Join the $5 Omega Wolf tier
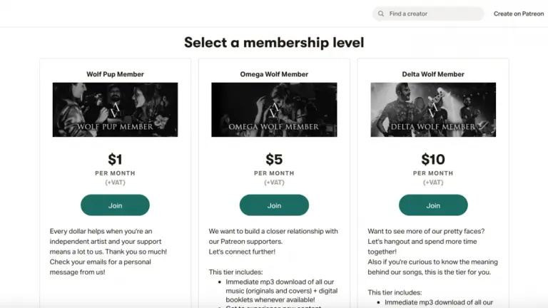Screen dimensions: 548x308 click(x=274, y=205)
